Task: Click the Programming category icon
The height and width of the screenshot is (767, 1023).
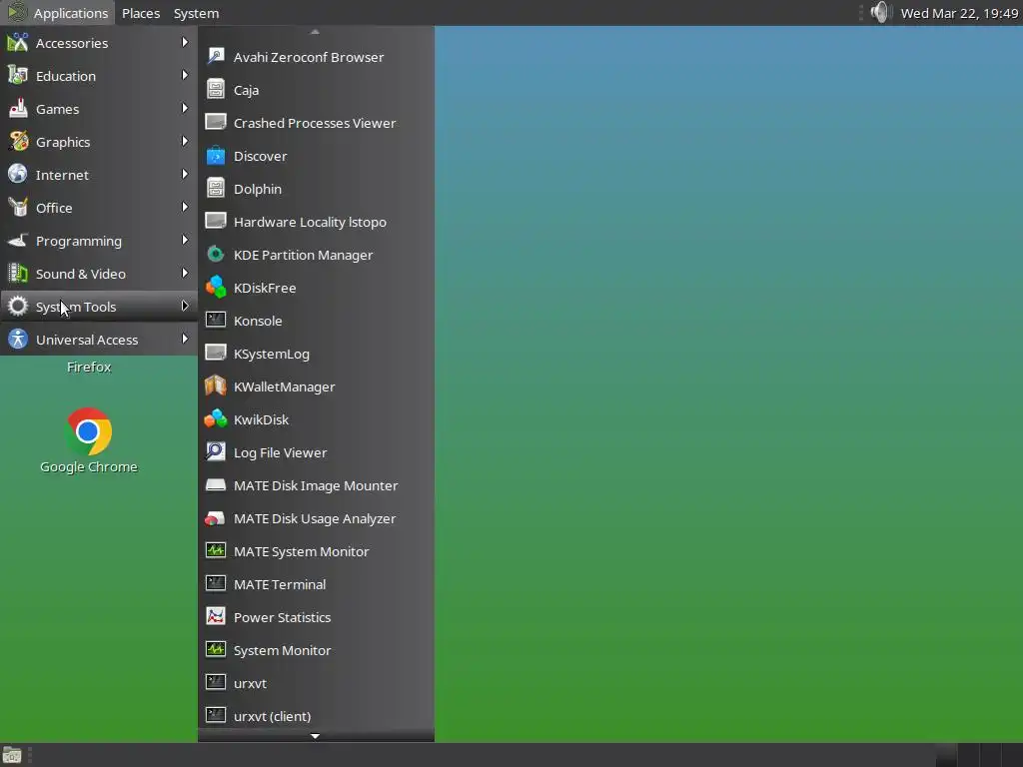Action: pyautogui.click(x=18, y=240)
